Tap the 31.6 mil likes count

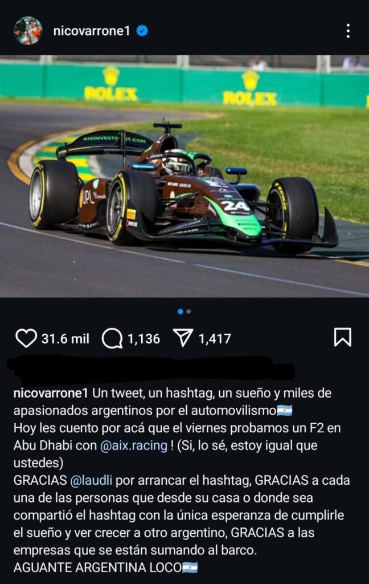click(x=65, y=339)
